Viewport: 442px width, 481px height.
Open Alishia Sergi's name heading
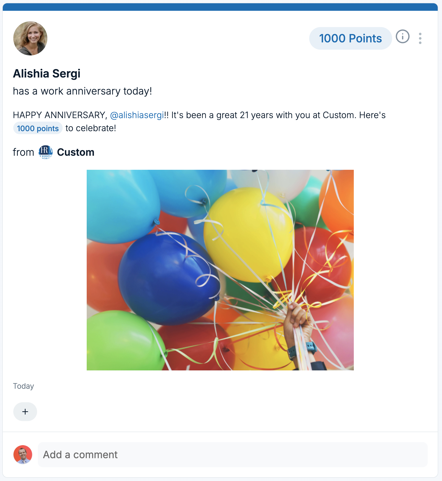click(x=47, y=73)
